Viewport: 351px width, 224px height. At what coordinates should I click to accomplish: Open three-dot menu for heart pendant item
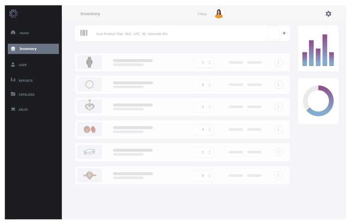[279, 107]
